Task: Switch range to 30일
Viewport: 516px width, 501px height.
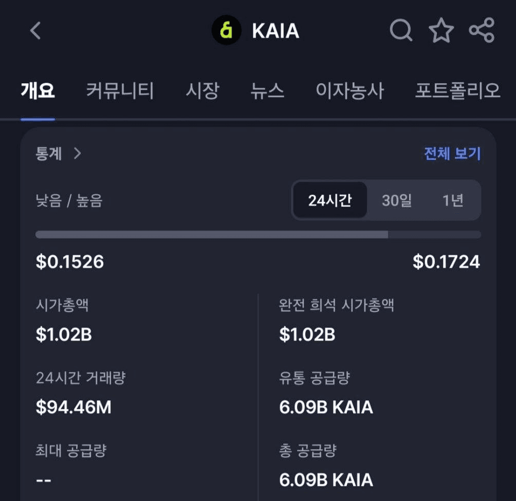Action: [x=397, y=200]
